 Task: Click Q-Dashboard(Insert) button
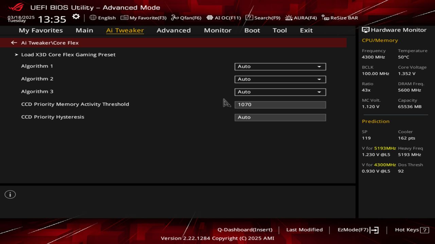click(x=245, y=230)
